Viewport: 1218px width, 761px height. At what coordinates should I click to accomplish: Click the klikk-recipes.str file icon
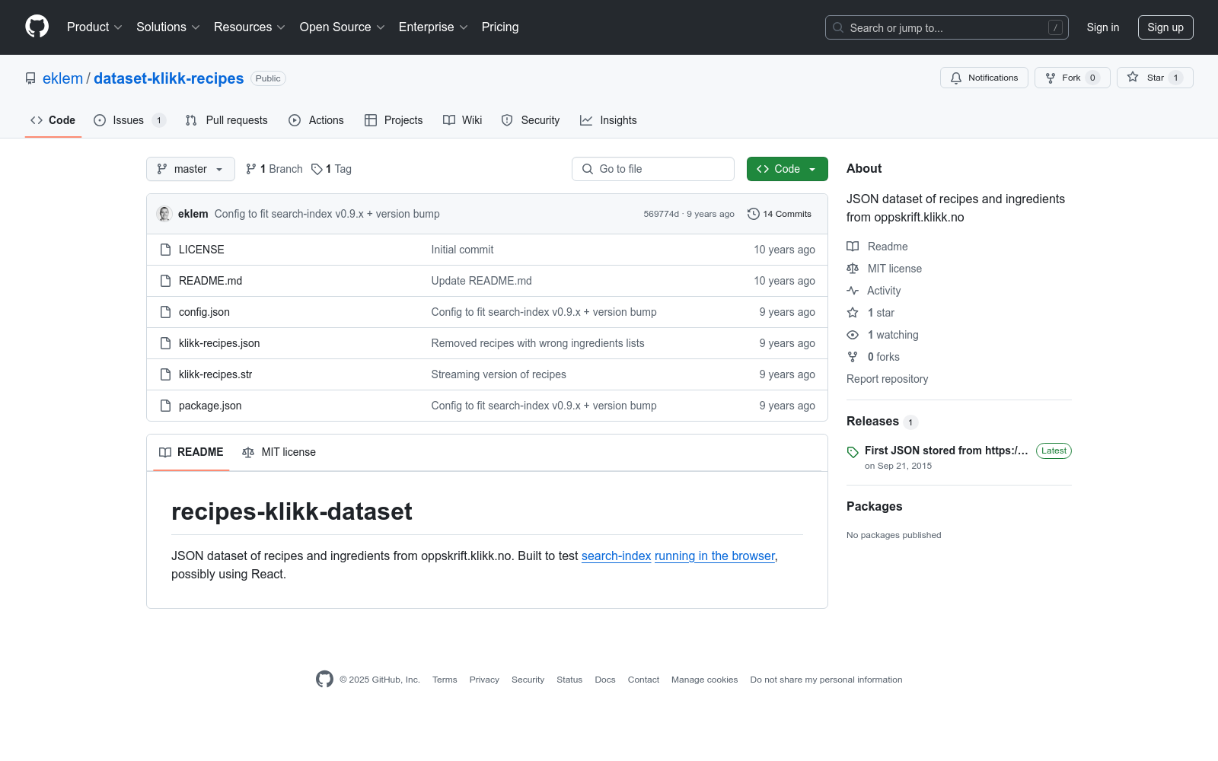(165, 374)
